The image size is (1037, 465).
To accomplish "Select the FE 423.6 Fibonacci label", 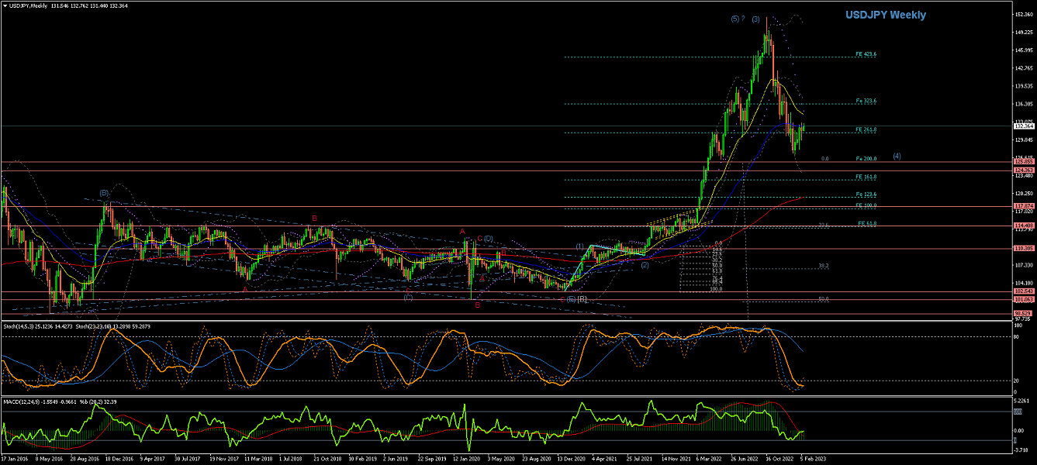I will pyautogui.click(x=866, y=54).
